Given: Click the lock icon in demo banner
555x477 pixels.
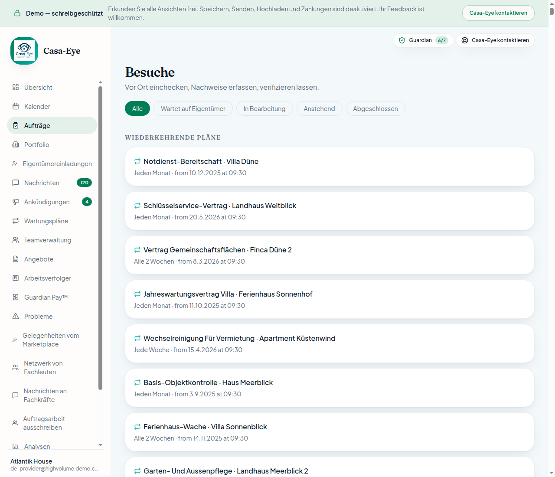Looking at the screenshot, I should (17, 13).
